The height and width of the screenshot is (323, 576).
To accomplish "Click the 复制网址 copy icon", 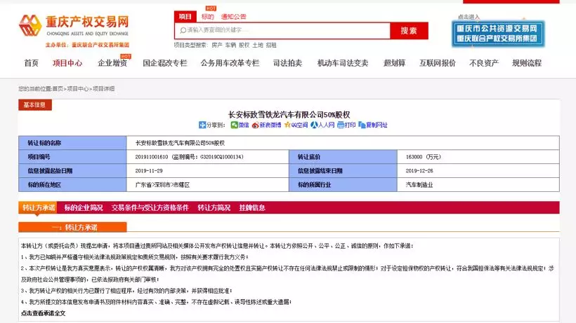I will pyautogui.click(x=362, y=125).
